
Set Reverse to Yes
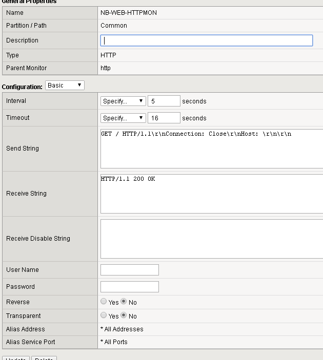coord(104,302)
